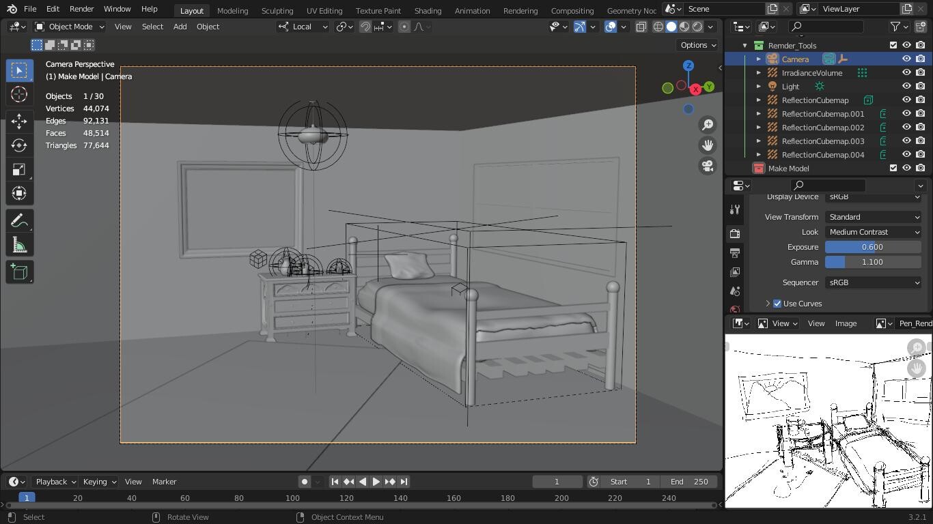The image size is (933, 524).
Task: Open the Render menu
Action: 81,9
